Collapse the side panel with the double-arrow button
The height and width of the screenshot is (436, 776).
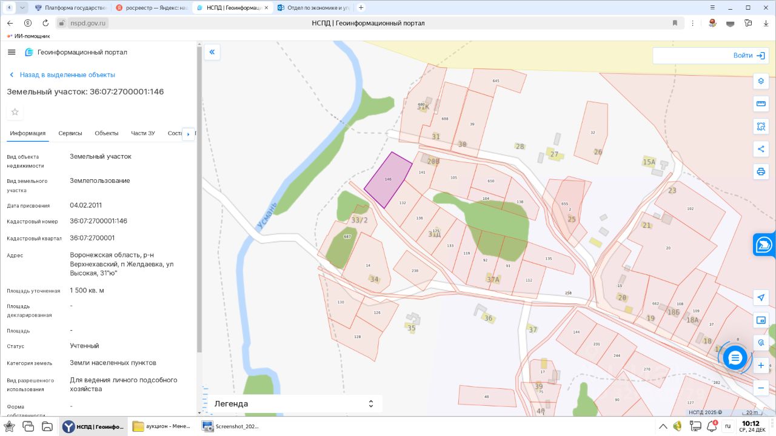212,52
